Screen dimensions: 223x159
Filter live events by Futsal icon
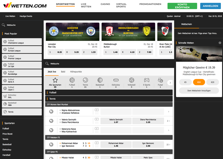160,80
